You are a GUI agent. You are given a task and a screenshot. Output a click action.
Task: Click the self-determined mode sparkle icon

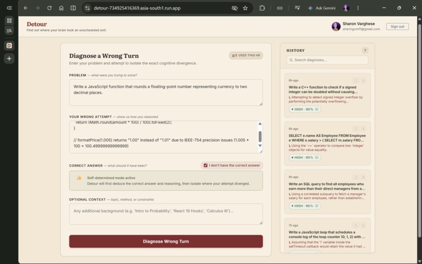coord(79,178)
